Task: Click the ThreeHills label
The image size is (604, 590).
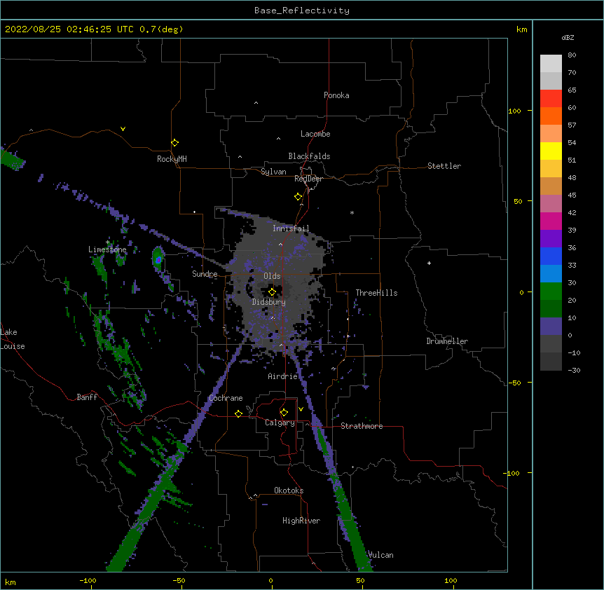Action: click(x=376, y=293)
